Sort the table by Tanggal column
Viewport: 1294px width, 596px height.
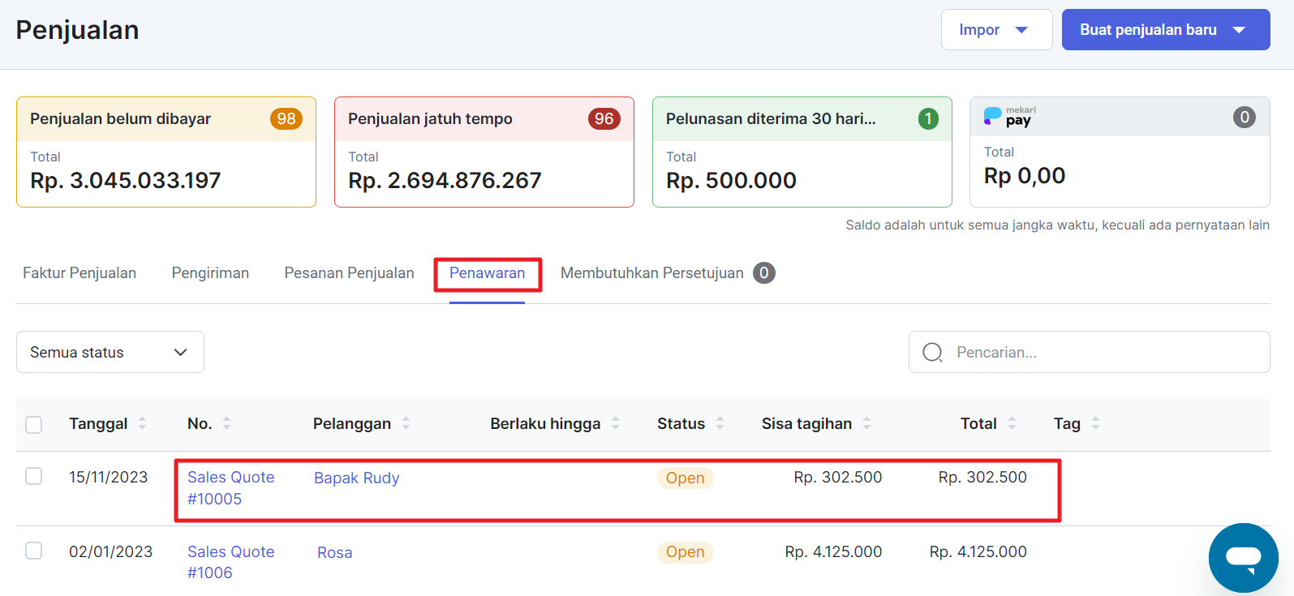142,423
